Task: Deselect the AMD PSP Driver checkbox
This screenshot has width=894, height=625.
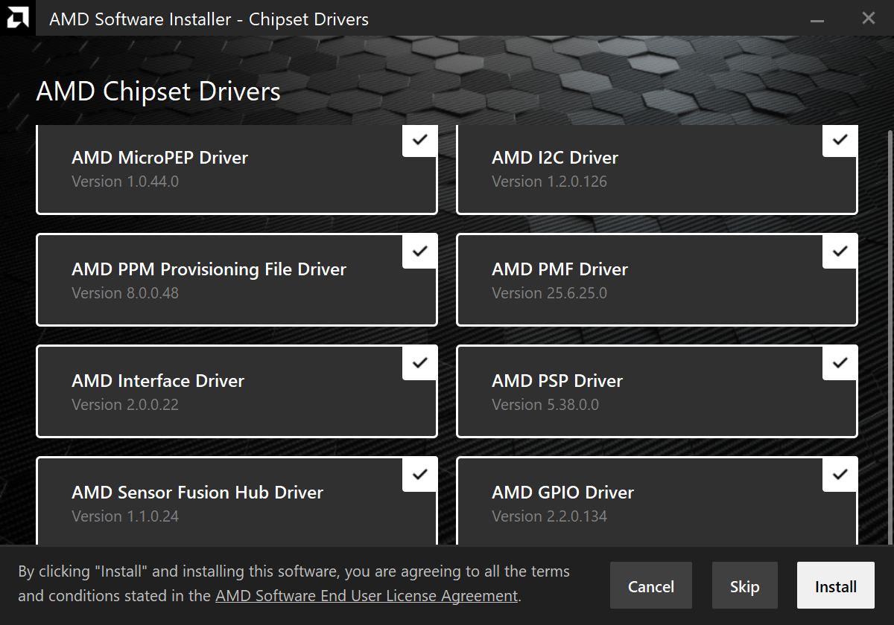Action: pos(840,363)
